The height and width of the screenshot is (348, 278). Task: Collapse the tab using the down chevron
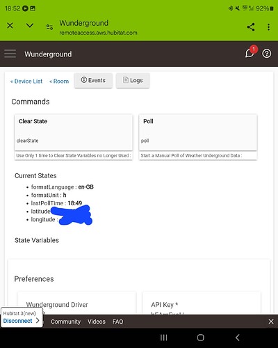coord(30,25)
